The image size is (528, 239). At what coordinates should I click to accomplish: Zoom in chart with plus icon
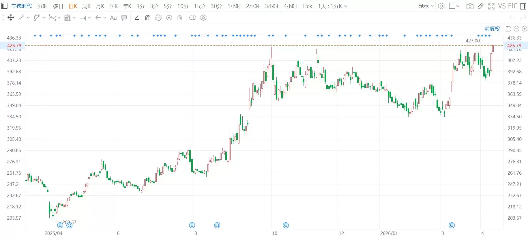coord(525,29)
